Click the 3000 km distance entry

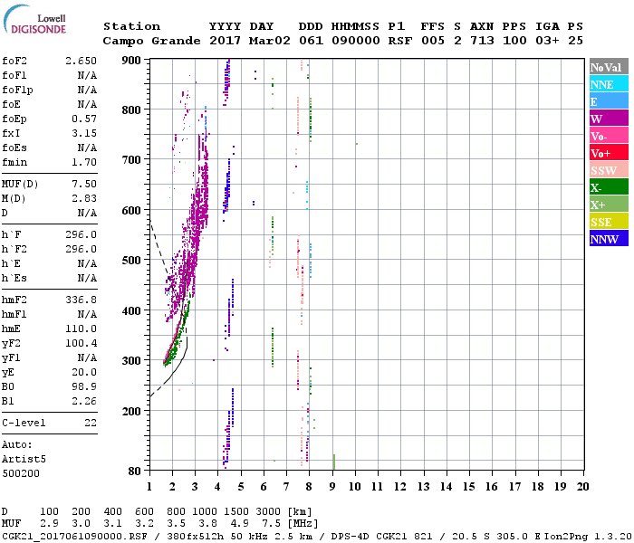click(x=268, y=511)
